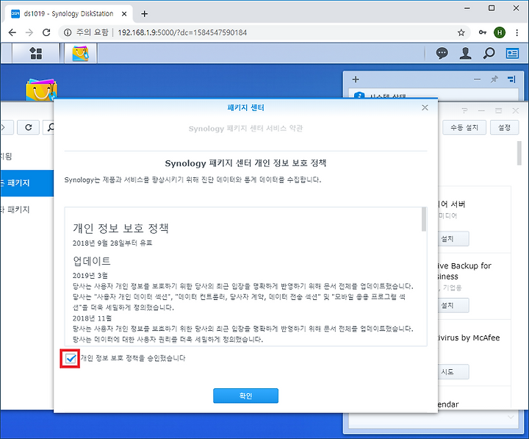Click 시도 button for Antivirus by McAfee
The image size is (529, 439).
tap(453, 371)
